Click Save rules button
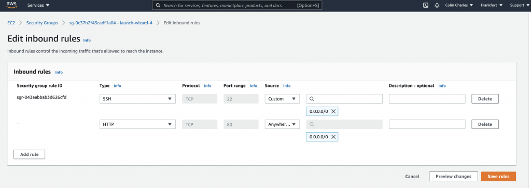This screenshot has height=188, width=531. pos(498,176)
